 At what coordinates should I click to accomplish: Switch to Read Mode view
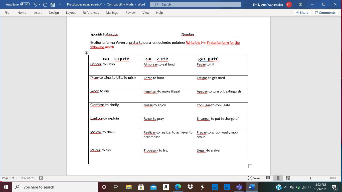pyautogui.click(x=268, y=178)
